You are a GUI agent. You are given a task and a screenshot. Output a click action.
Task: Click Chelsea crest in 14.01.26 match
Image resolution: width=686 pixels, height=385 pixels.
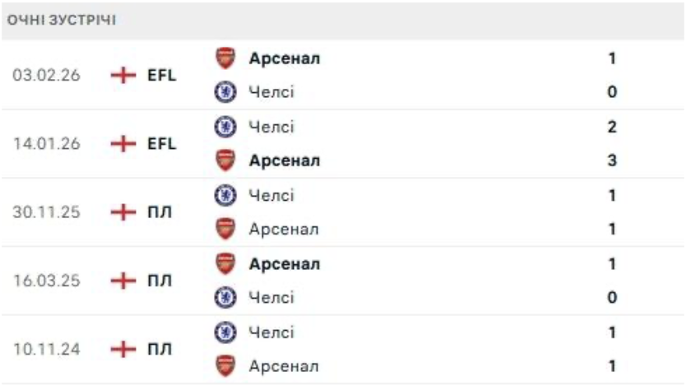[x=224, y=127]
